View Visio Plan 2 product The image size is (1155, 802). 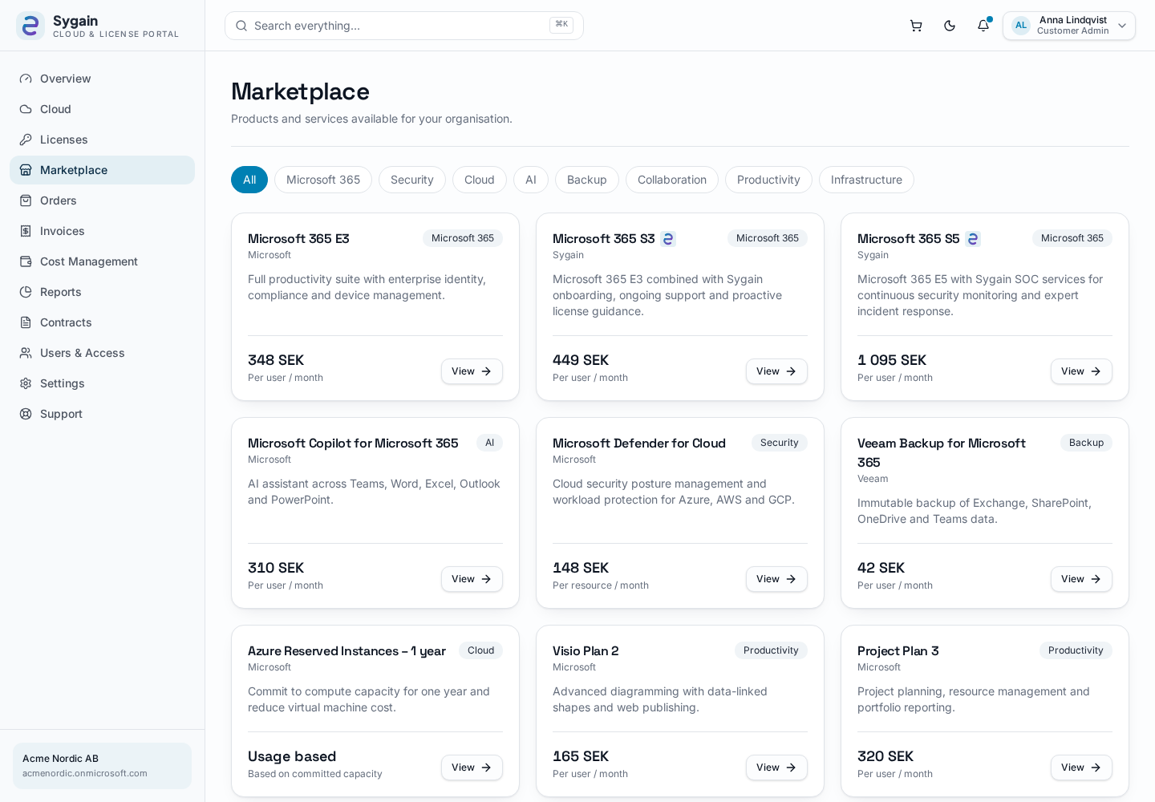point(776,768)
